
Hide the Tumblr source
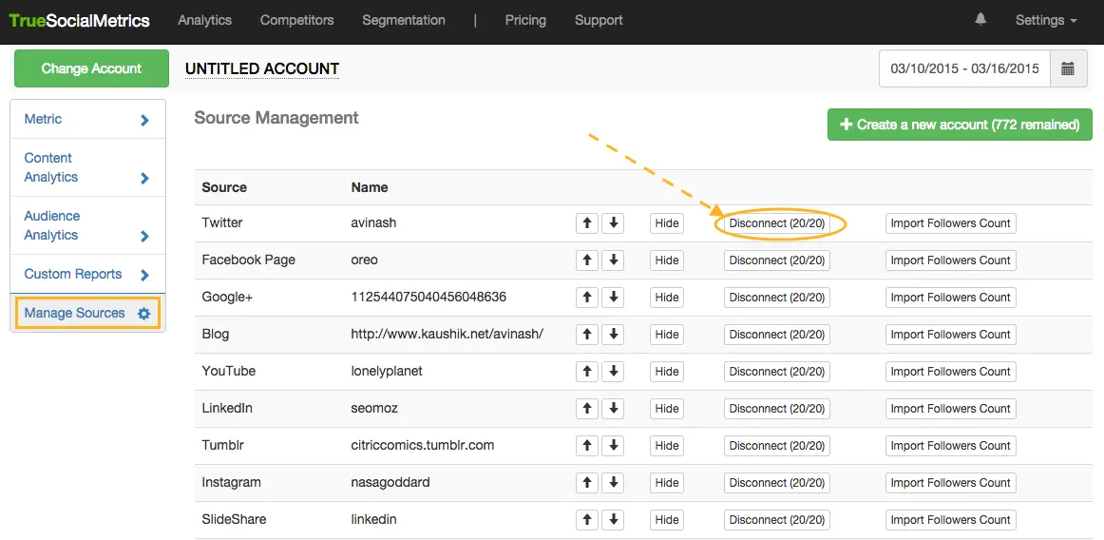[667, 446]
